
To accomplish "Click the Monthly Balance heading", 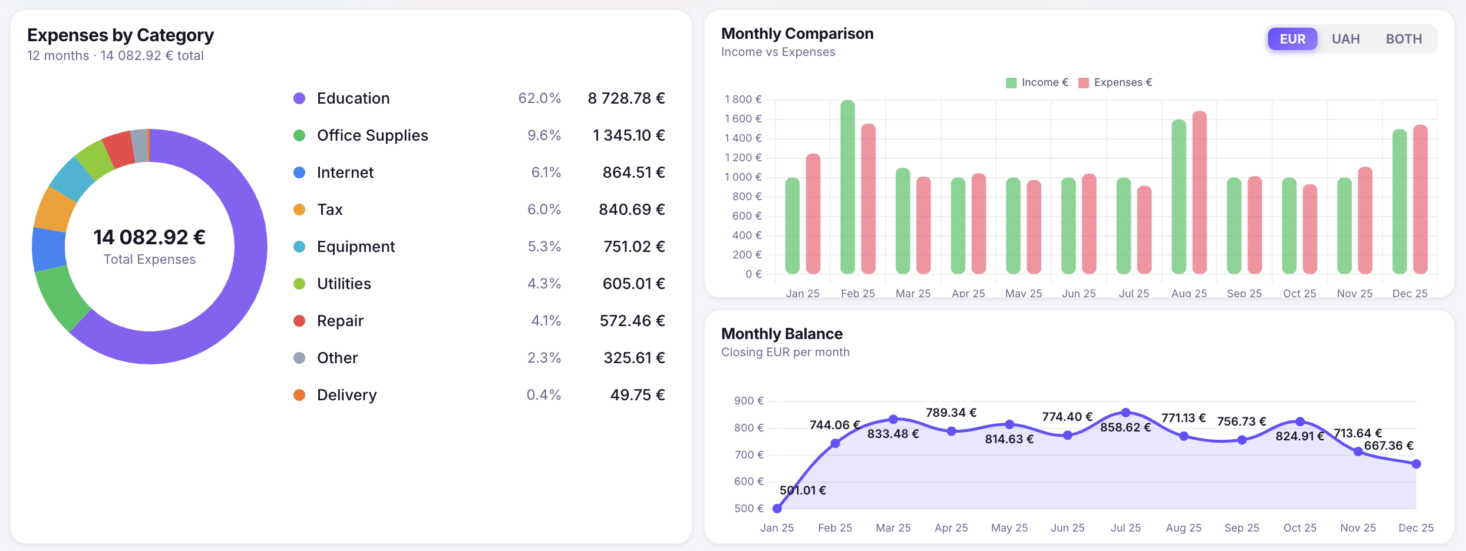I will click(782, 334).
